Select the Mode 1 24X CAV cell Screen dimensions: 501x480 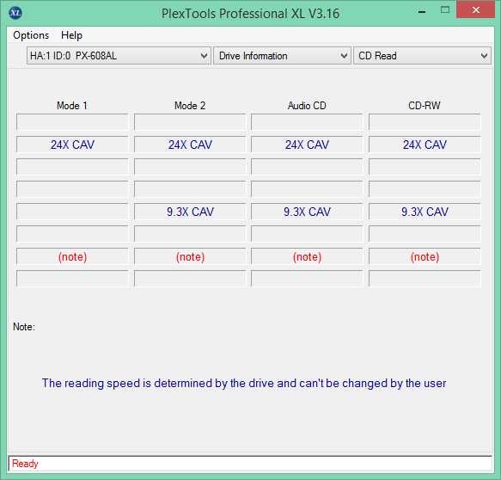[x=72, y=145]
